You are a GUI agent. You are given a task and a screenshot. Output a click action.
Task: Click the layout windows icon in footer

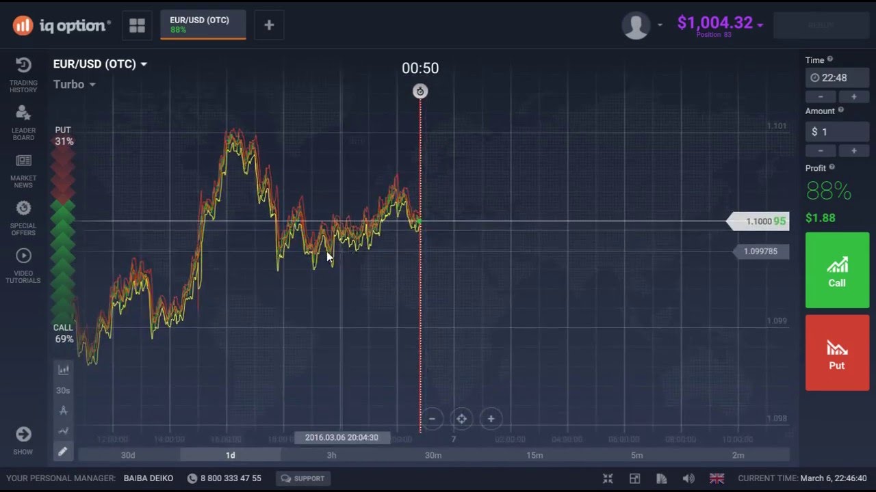(x=634, y=478)
